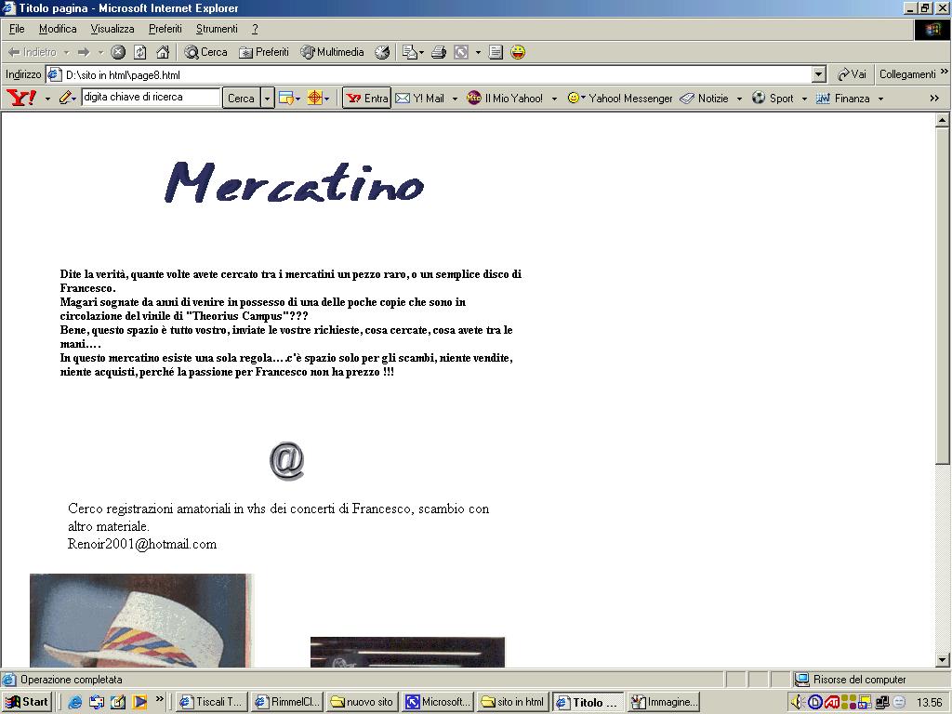Viewport: 952px width, 714px height.
Task: Launch Internet Explorer from Quick Launch
Action: click(x=75, y=702)
